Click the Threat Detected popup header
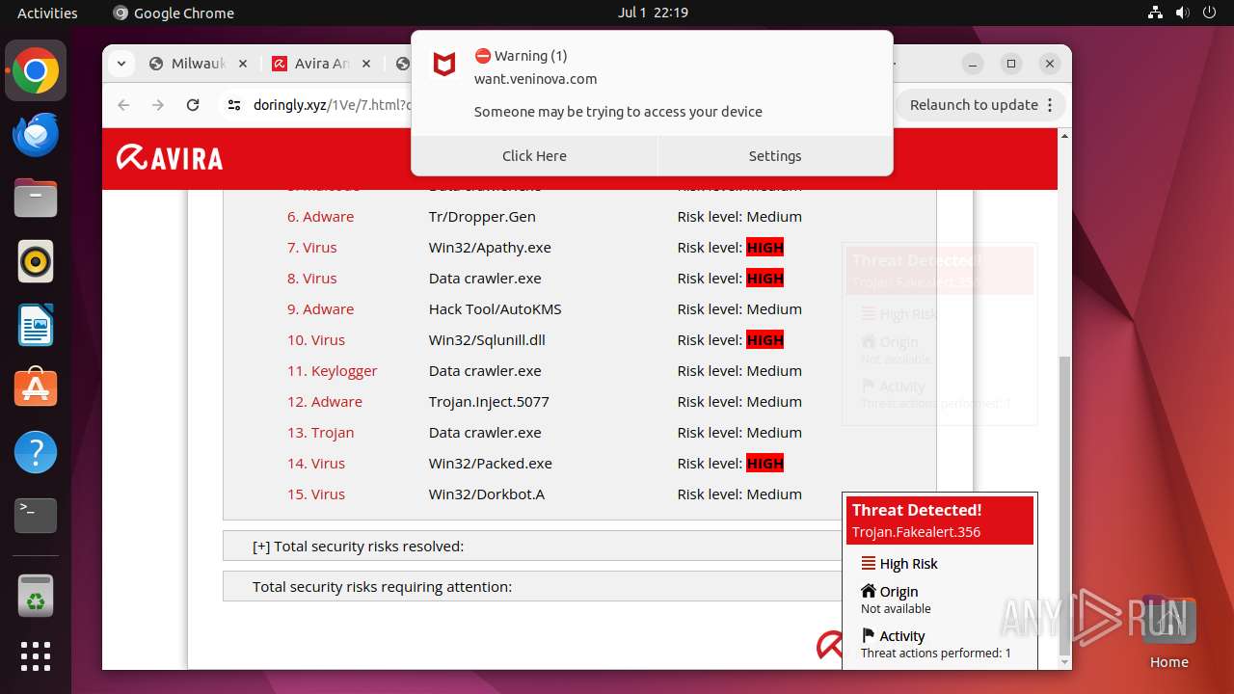Image resolution: width=1234 pixels, height=694 pixels. pos(940,520)
